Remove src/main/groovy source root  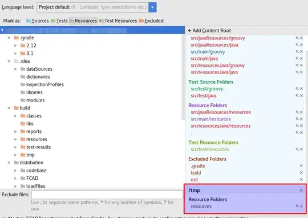pyautogui.click(x=301, y=52)
